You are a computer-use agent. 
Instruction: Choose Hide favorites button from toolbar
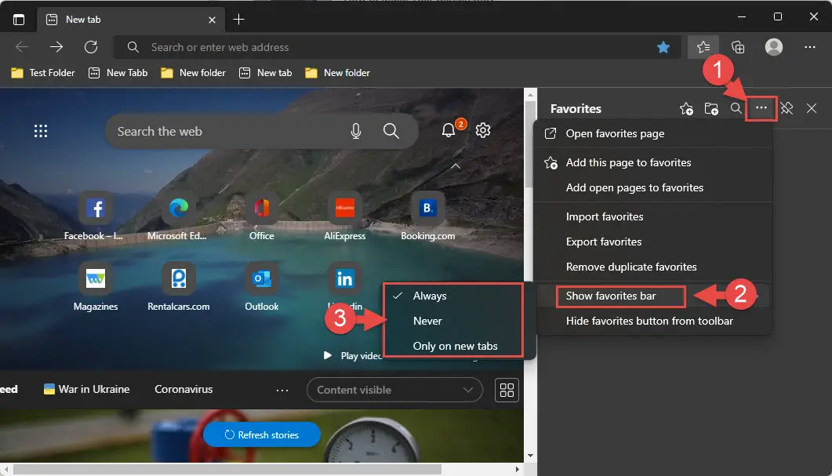point(652,321)
